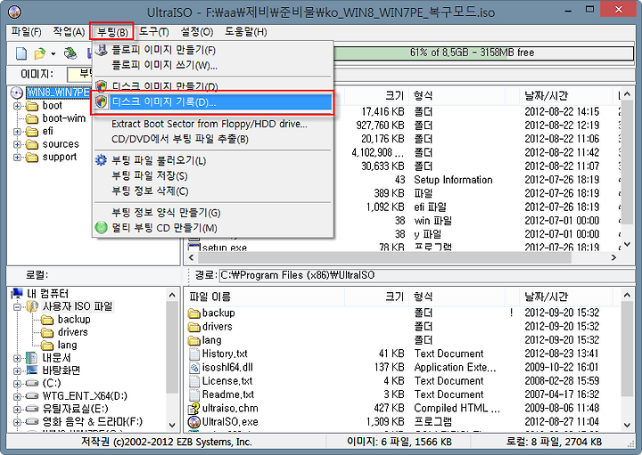This screenshot has width=642, height=455.
Task: Choose 부팅 정보 양식 만들기(G) menu entry
Action: 213,213
